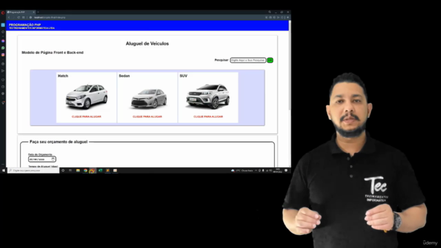Click the SUV car image
The width and height of the screenshot is (441, 248).
(x=208, y=96)
